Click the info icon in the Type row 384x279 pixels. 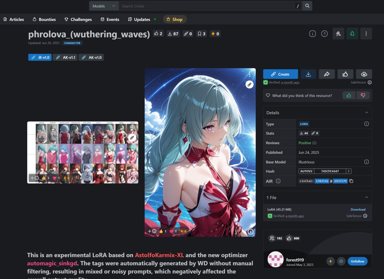coord(366,124)
